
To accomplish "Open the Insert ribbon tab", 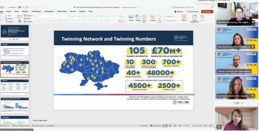I will tap(9, 12).
